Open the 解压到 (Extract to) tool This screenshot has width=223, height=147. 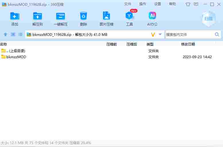(x=37, y=16)
